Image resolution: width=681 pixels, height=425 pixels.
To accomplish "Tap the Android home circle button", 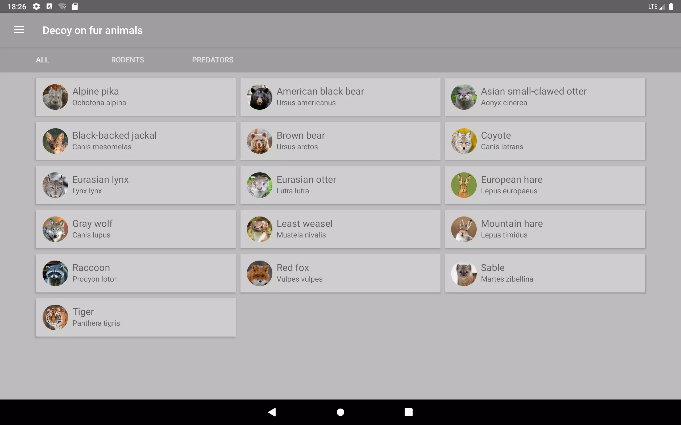I will (x=340, y=412).
